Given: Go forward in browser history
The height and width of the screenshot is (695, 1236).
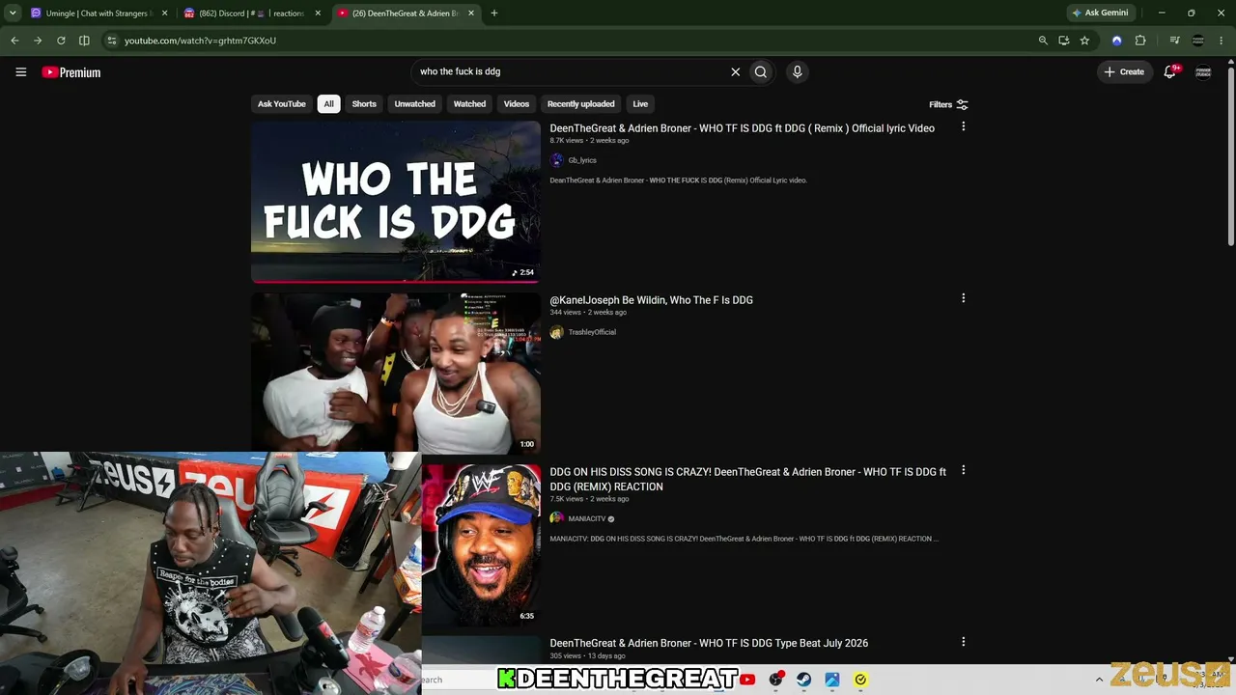Looking at the screenshot, I should [x=38, y=41].
